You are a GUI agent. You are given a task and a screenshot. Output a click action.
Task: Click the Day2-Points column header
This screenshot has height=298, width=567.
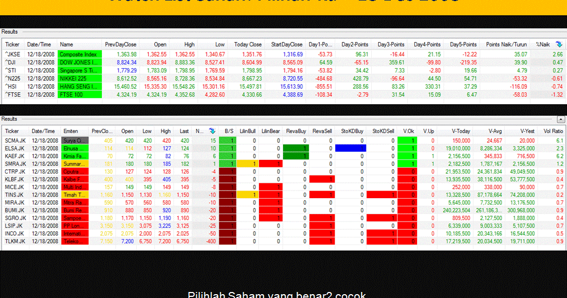tap(354, 45)
